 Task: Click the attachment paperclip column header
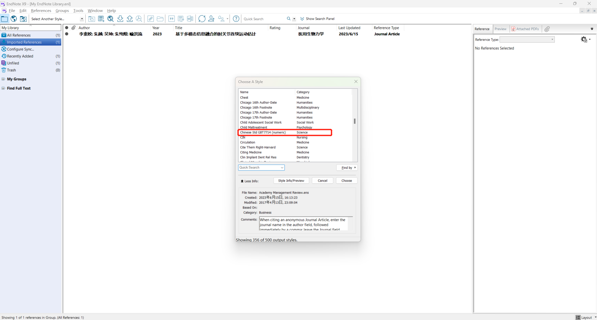pos(73,28)
